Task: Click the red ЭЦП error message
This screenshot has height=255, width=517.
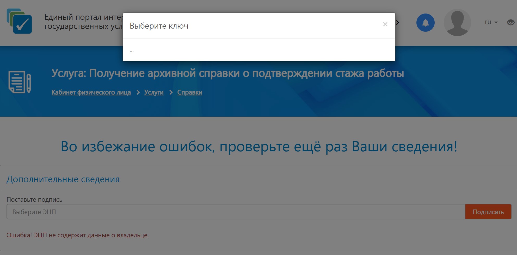Action: tap(77, 235)
